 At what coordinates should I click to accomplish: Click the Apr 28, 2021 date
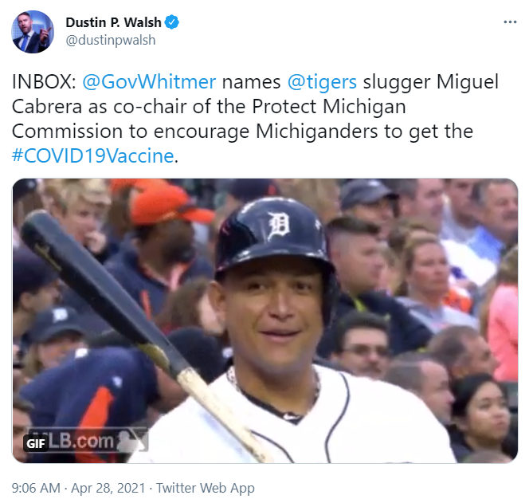tap(108, 488)
